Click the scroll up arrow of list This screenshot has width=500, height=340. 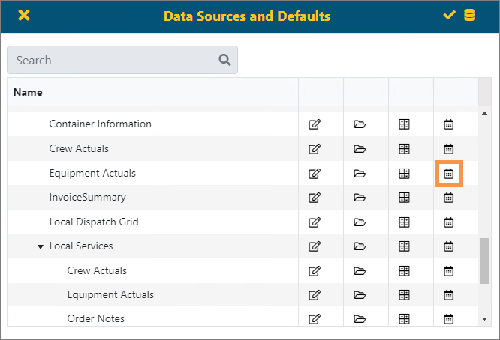point(484,114)
